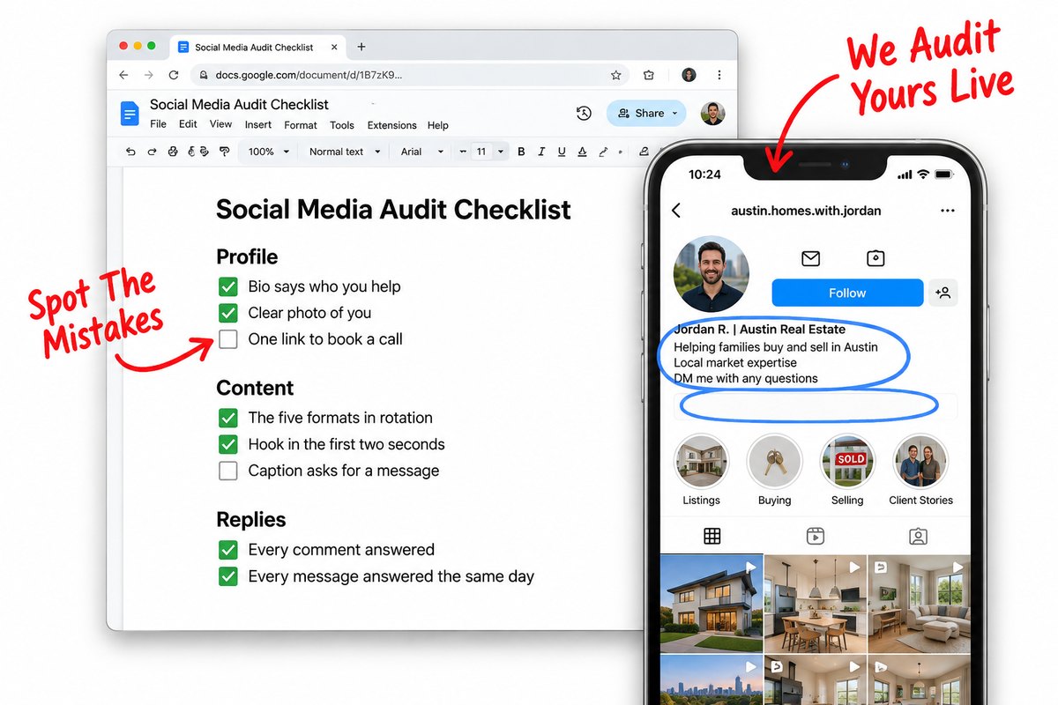The image size is (1058, 705).
Task: Uncheck 'Hook in the first two seconds'
Action: coord(227,444)
